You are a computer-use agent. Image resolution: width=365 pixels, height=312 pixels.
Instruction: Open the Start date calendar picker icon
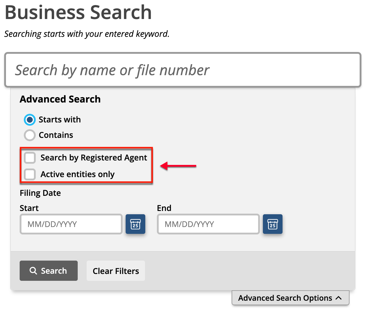coord(135,224)
